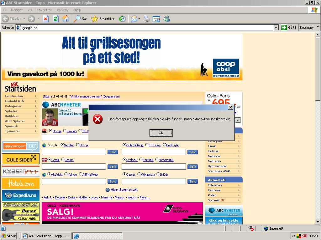Click the Back (Tilbake) arrow icon
321x240 pixels.
point(5,19)
